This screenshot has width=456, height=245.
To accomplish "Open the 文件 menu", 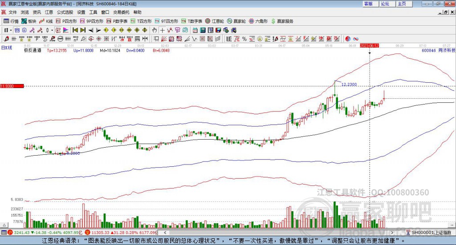I will pos(12,12).
